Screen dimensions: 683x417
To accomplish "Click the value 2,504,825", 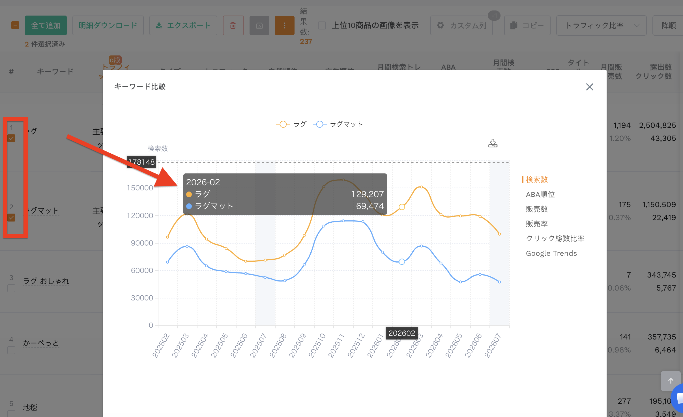I will click(x=657, y=125).
